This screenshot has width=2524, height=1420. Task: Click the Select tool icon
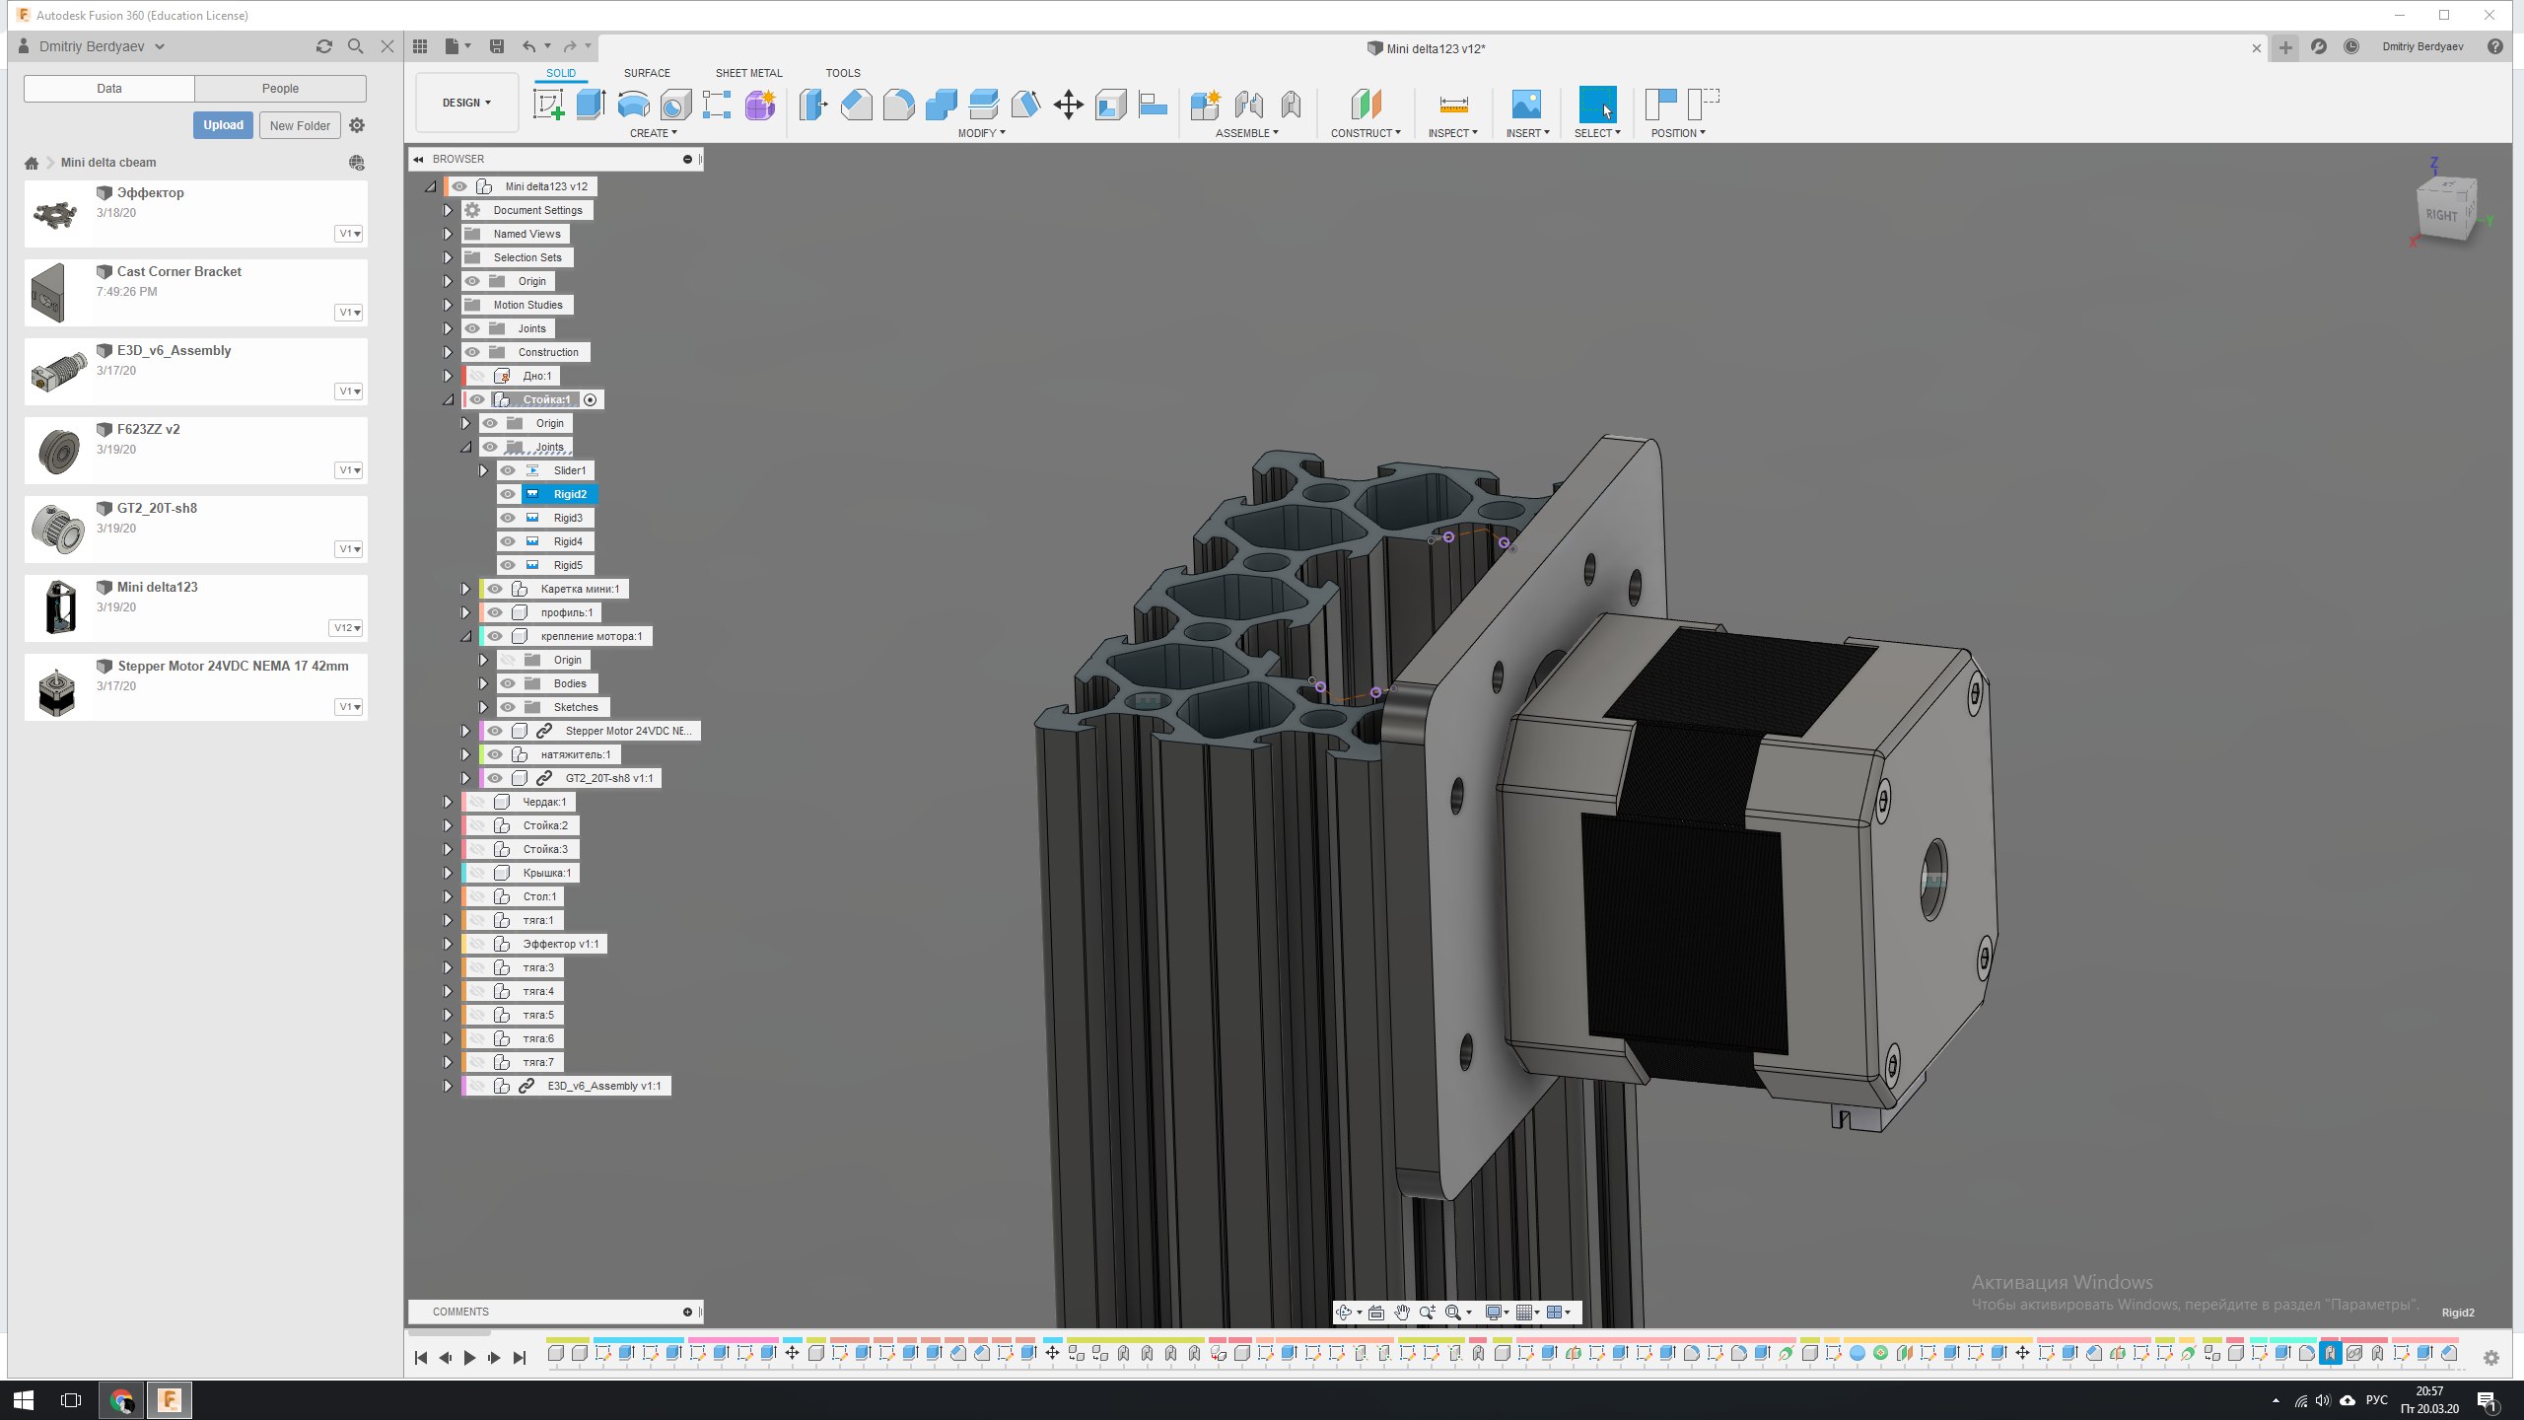coord(1597,105)
